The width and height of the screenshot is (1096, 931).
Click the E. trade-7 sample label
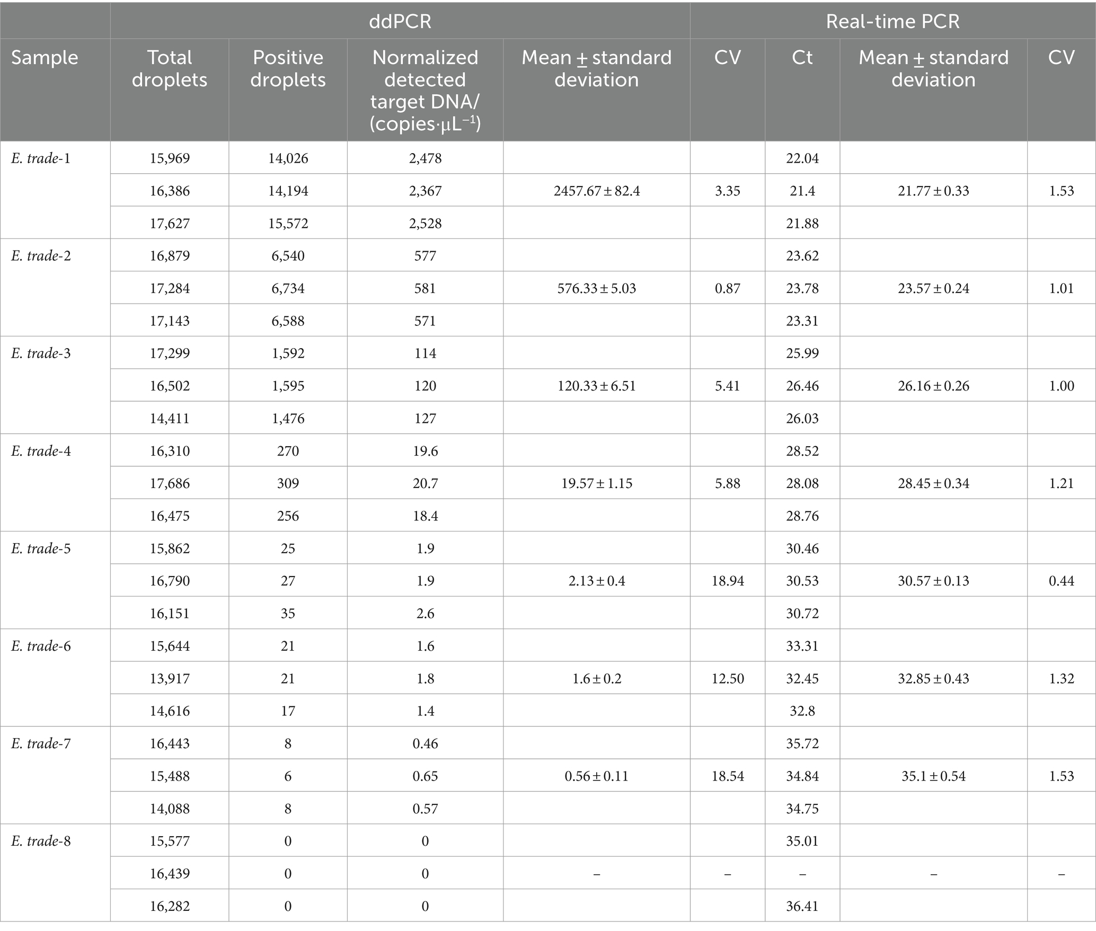pos(41,743)
